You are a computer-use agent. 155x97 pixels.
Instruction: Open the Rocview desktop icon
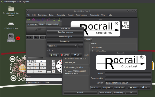11,38
